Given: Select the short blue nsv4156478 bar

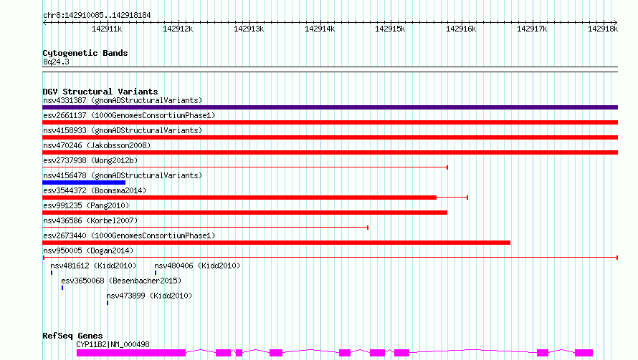Looking at the screenshot, I should [x=84, y=183].
